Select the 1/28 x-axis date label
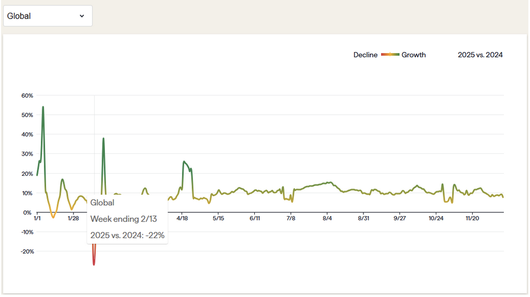Viewport: 530px width, 297px height. click(x=73, y=218)
